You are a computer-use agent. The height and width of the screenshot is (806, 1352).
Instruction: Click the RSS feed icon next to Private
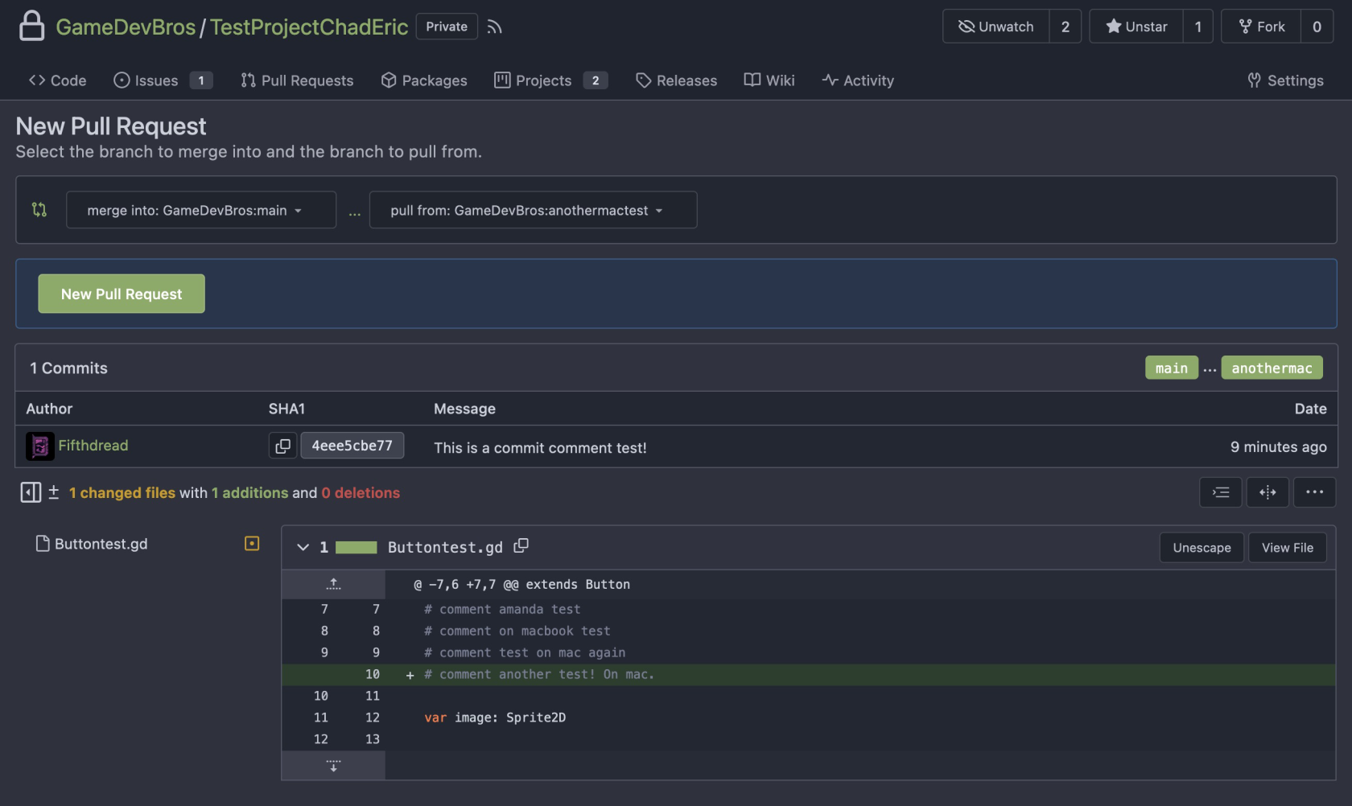(x=494, y=27)
